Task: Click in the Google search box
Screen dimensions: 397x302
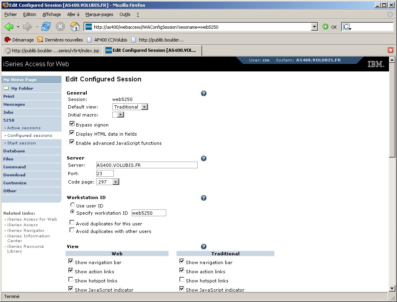Action: click(x=372, y=27)
